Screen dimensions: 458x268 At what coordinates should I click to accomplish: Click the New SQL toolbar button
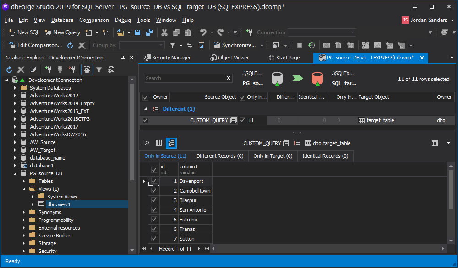click(24, 32)
